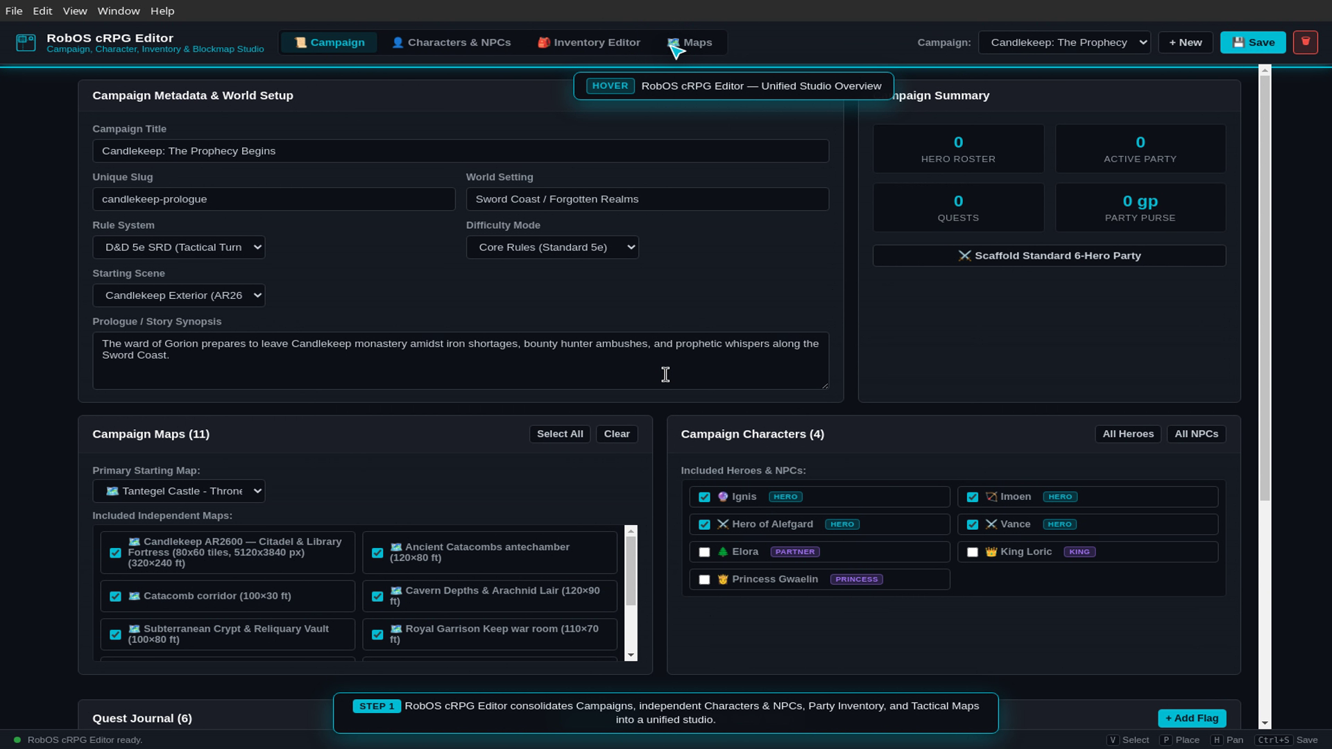Open the Rule System dropdown
This screenshot has height=749, width=1332.
tap(178, 248)
